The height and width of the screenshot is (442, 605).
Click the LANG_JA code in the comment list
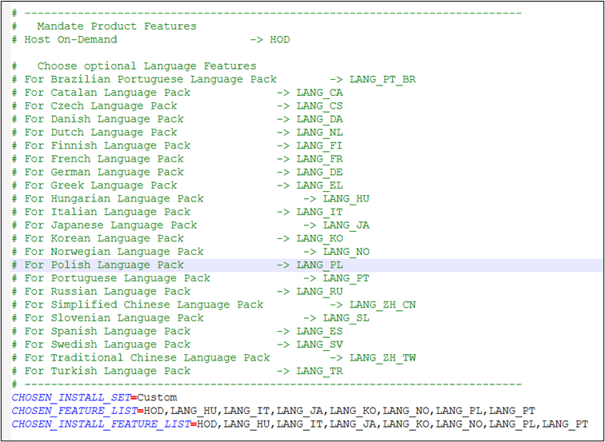click(346, 225)
